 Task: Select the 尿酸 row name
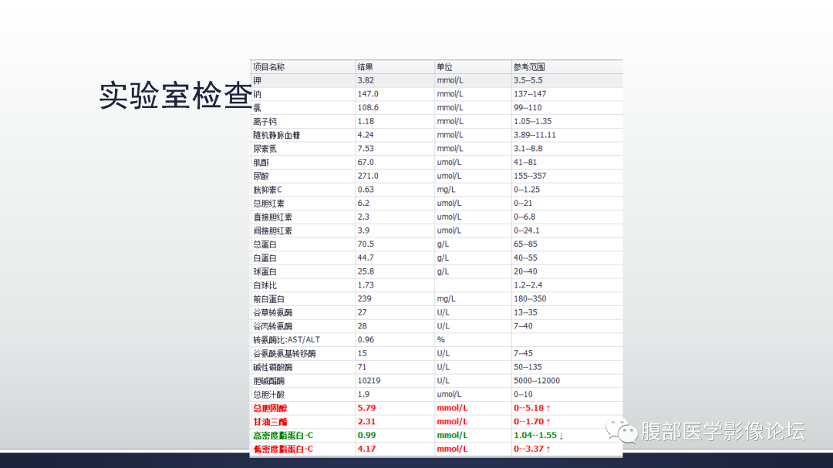261,176
